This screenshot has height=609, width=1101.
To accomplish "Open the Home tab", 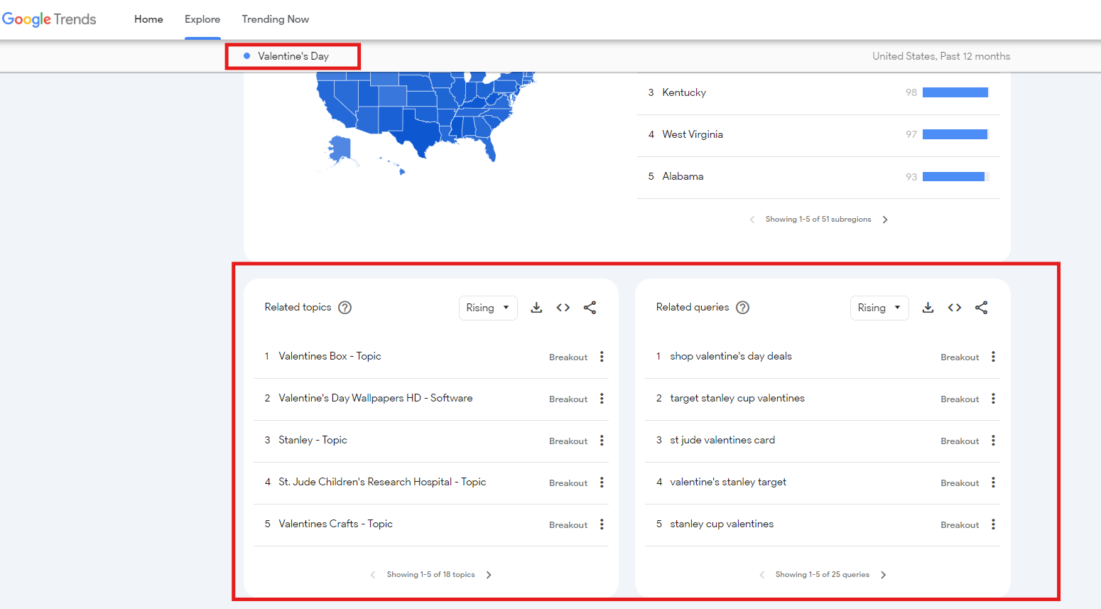I will (148, 19).
